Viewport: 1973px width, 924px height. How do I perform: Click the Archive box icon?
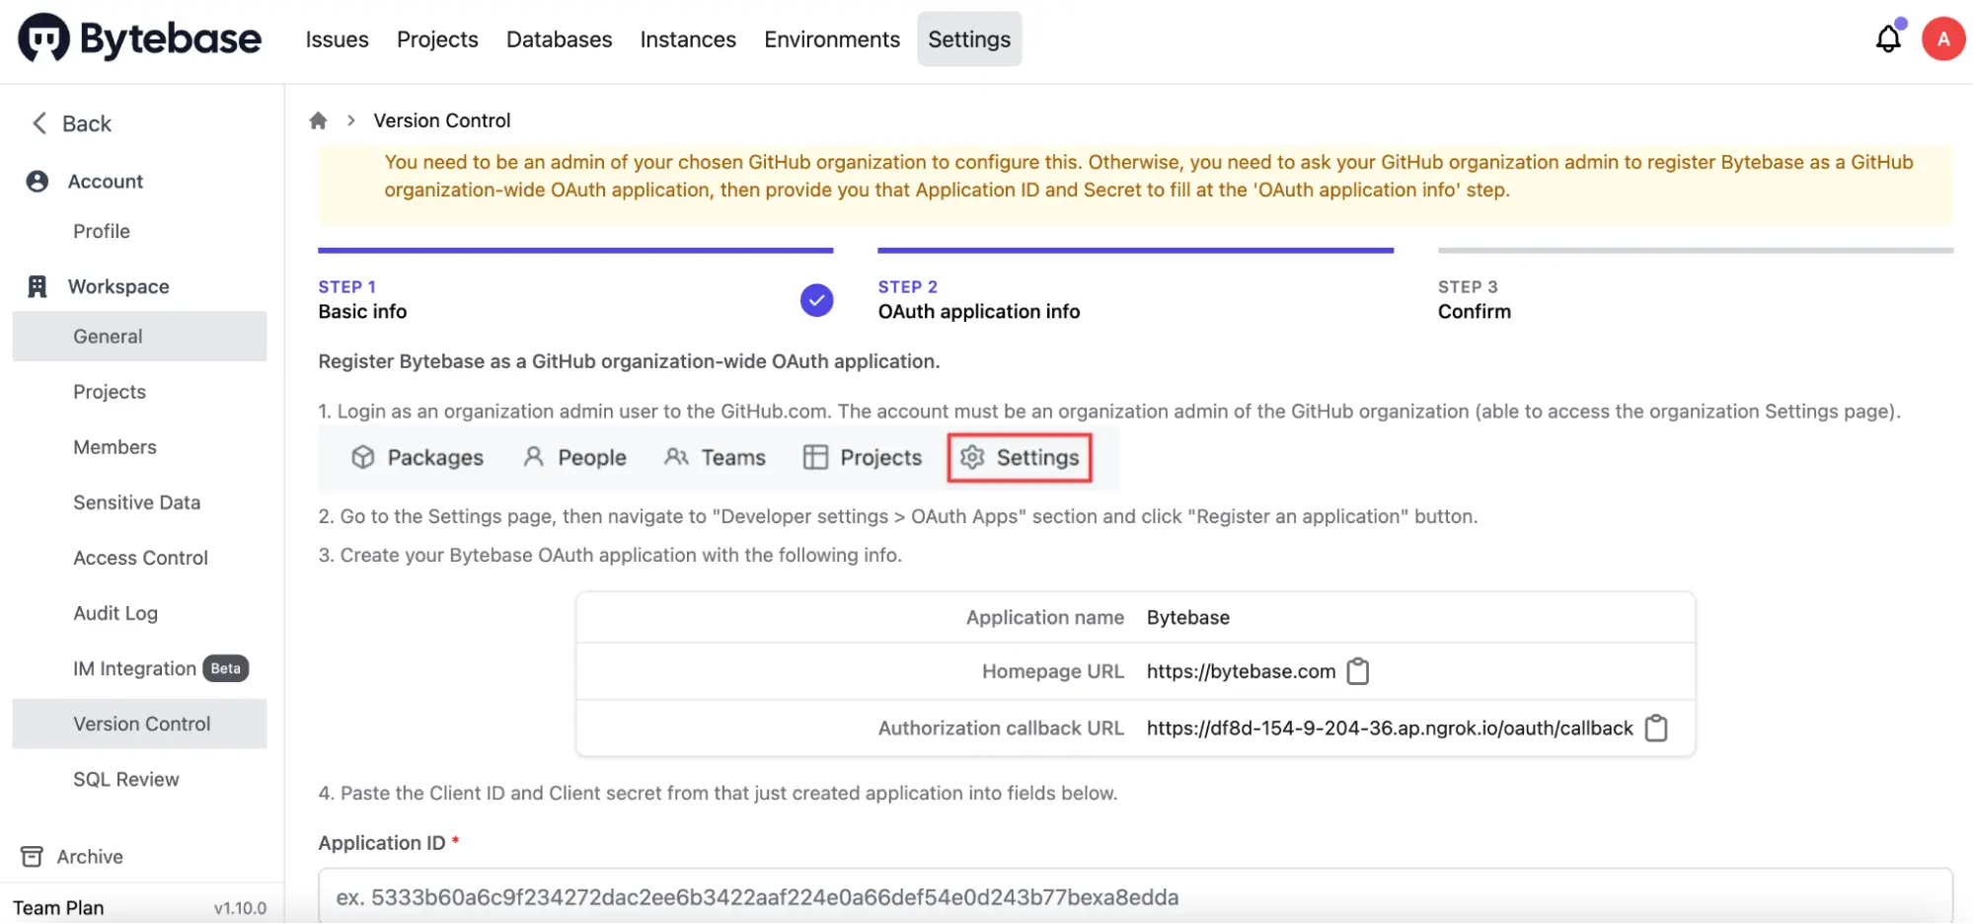tap(32, 857)
